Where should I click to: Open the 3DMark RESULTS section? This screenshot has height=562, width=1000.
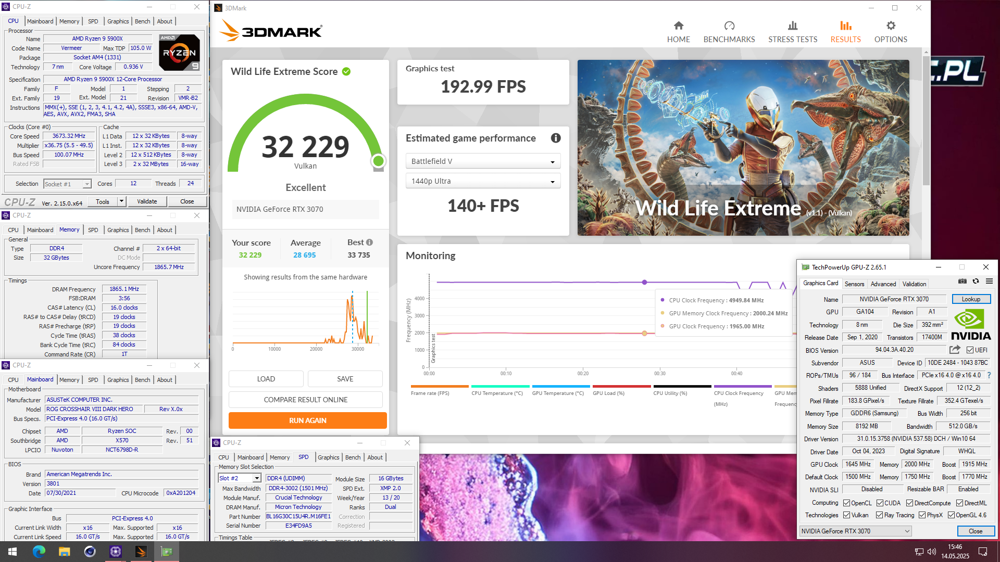(x=845, y=32)
